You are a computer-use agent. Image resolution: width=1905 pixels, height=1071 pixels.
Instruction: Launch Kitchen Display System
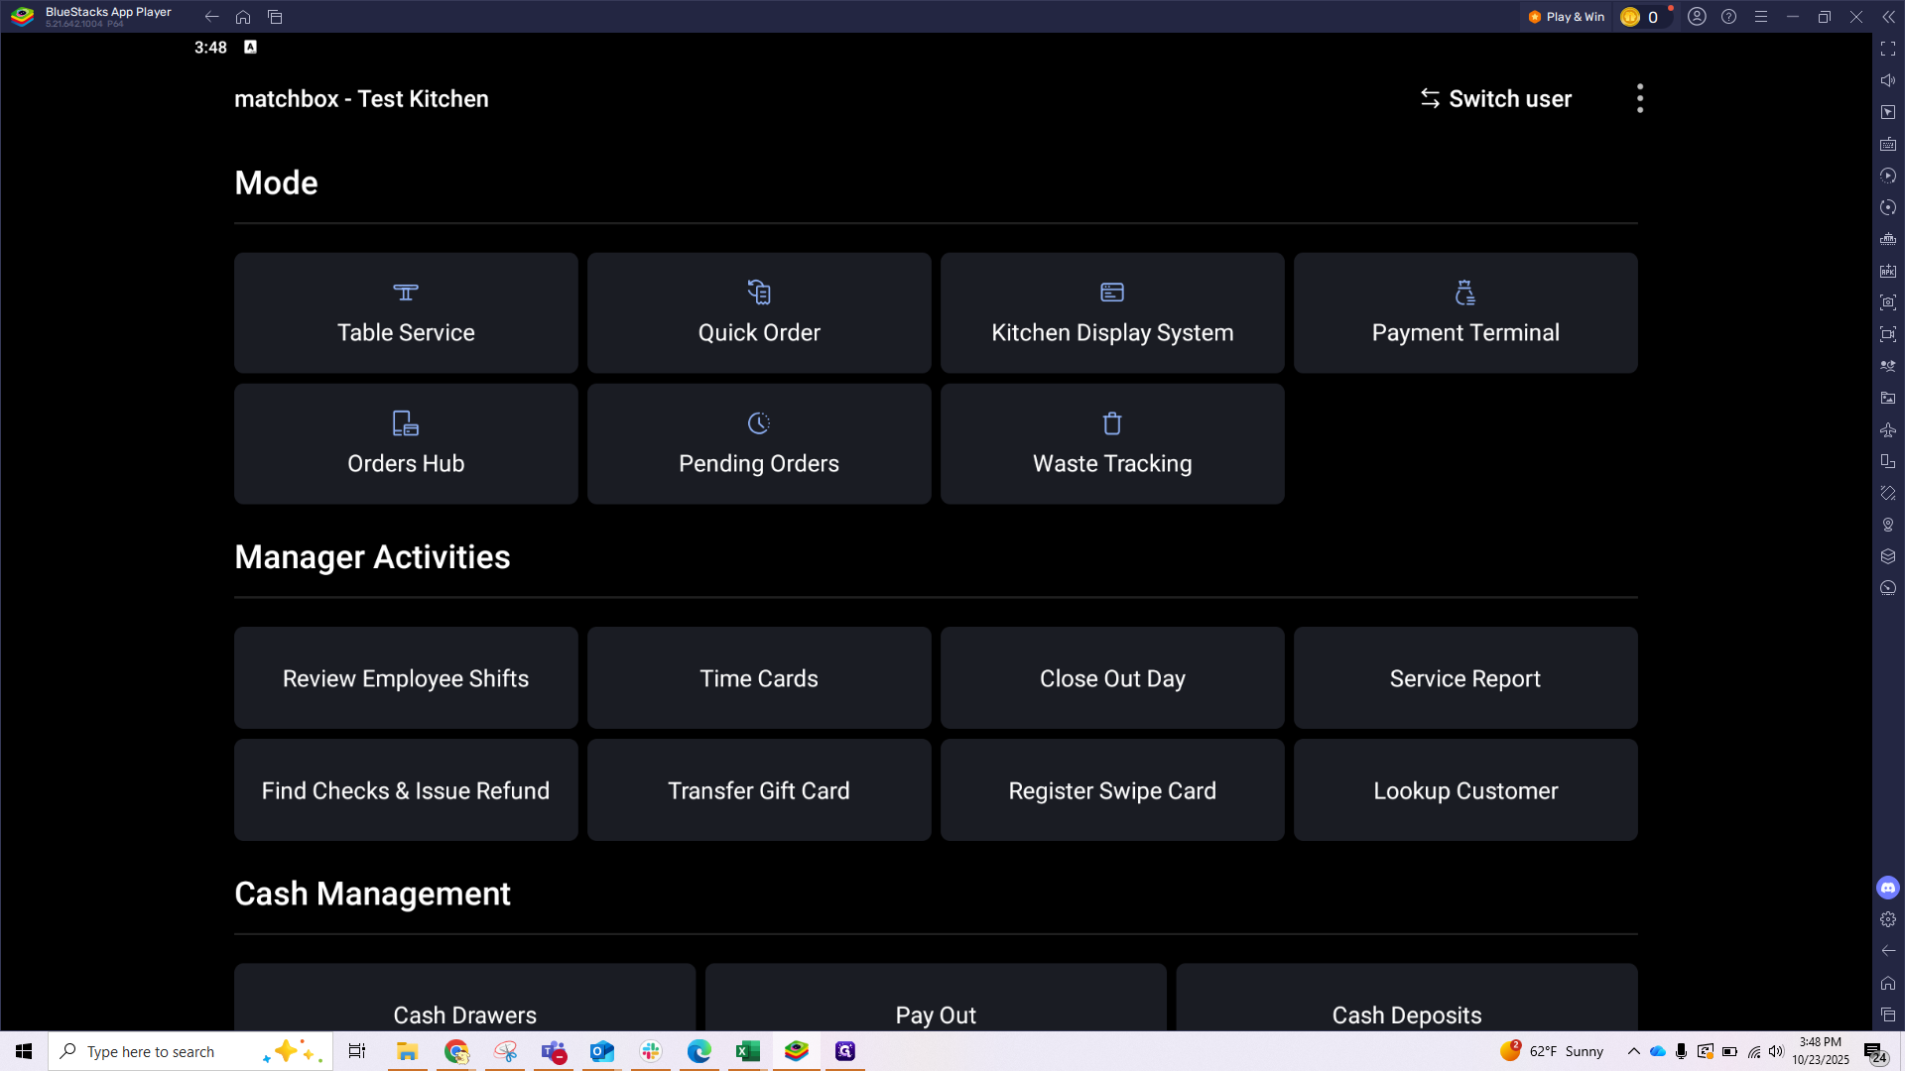pos(1112,312)
